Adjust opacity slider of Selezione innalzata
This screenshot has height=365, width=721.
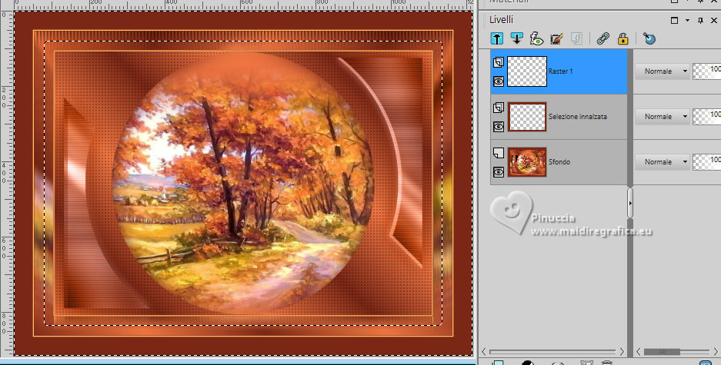706,117
